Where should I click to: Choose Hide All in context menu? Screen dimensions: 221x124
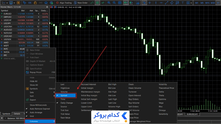click(x=33, y=81)
